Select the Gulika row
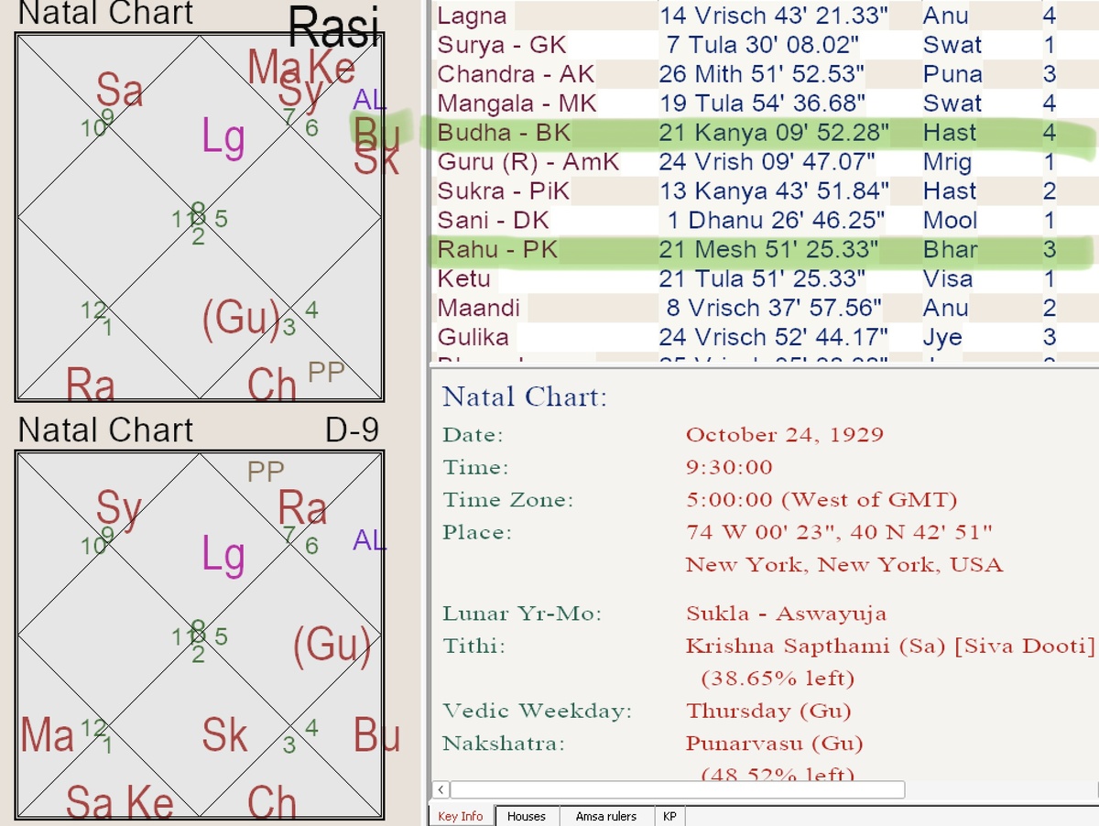Viewport: 1099px width, 826px height. tap(765, 337)
